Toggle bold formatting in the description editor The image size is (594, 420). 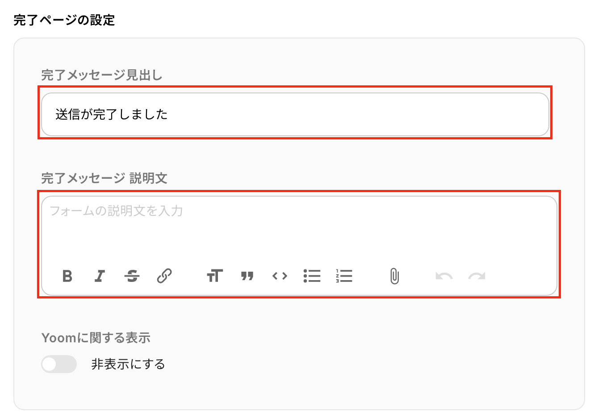[x=67, y=276]
